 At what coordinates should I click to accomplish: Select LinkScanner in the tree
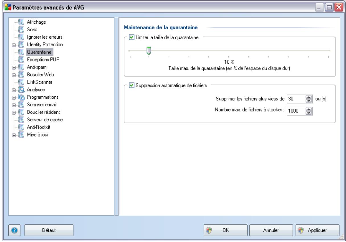click(x=40, y=82)
